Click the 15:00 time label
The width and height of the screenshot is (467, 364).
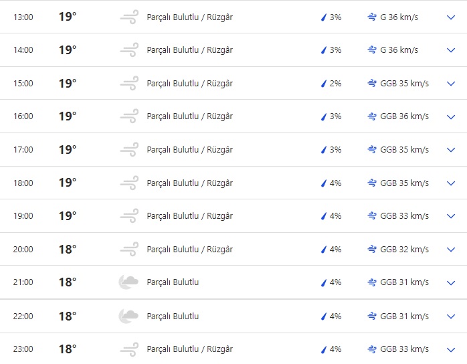click(x=23, y=84)
